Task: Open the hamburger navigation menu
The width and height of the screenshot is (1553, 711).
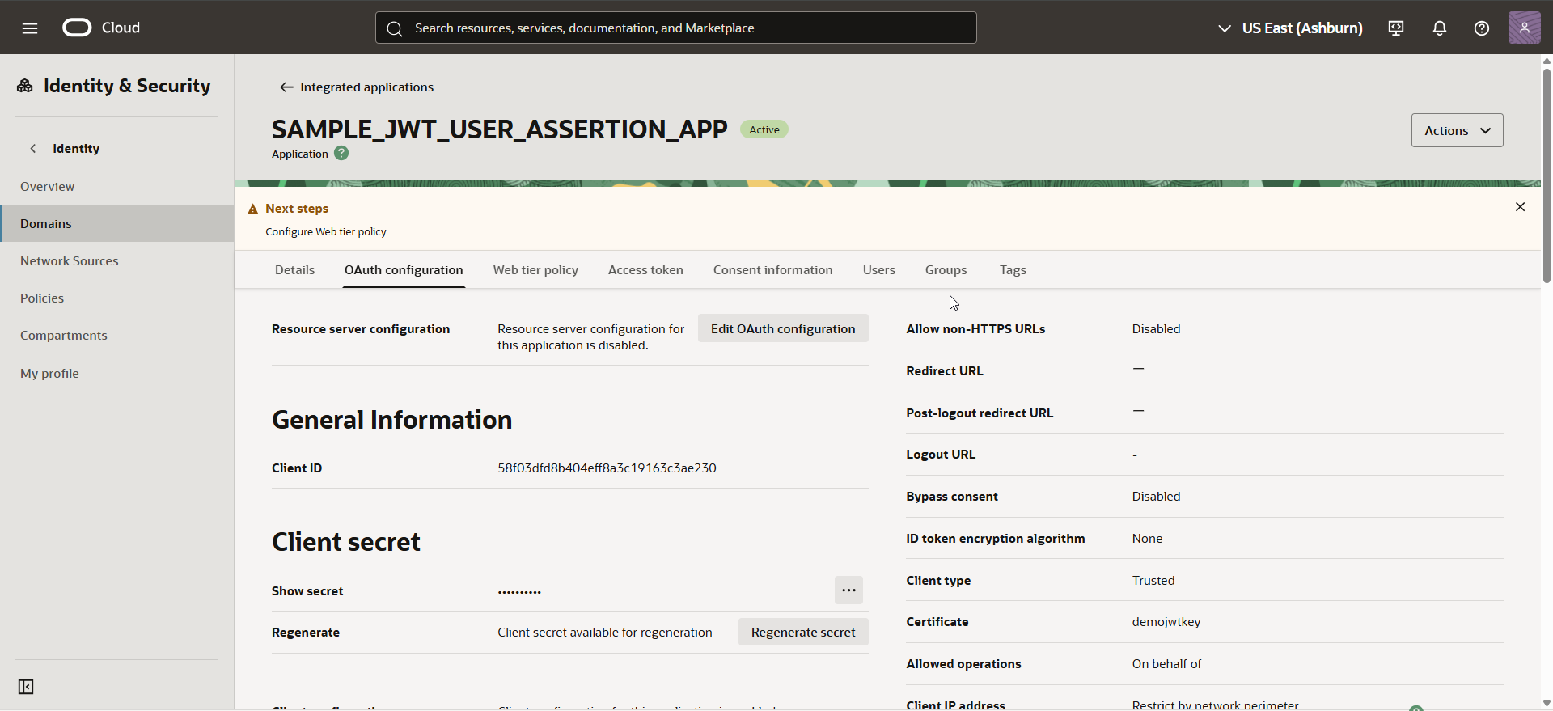Action: [x=30, y=28]
